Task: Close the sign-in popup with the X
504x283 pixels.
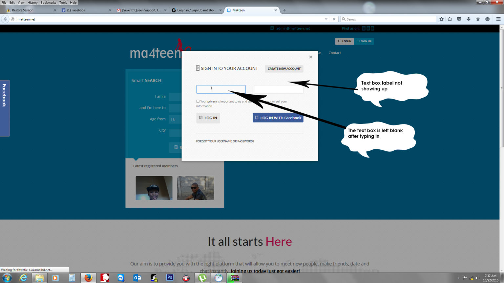Action: tap(311, 57)
